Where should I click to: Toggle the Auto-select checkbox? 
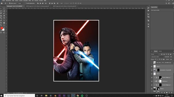click(x=10, y=4)
